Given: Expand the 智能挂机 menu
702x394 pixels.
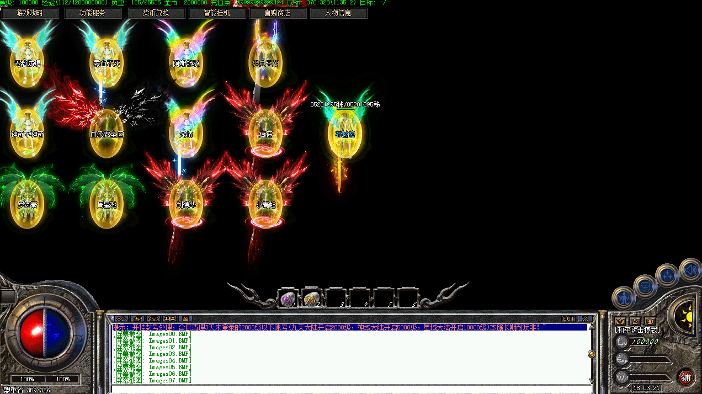Looking at the screenshot, I should point(217,13).
